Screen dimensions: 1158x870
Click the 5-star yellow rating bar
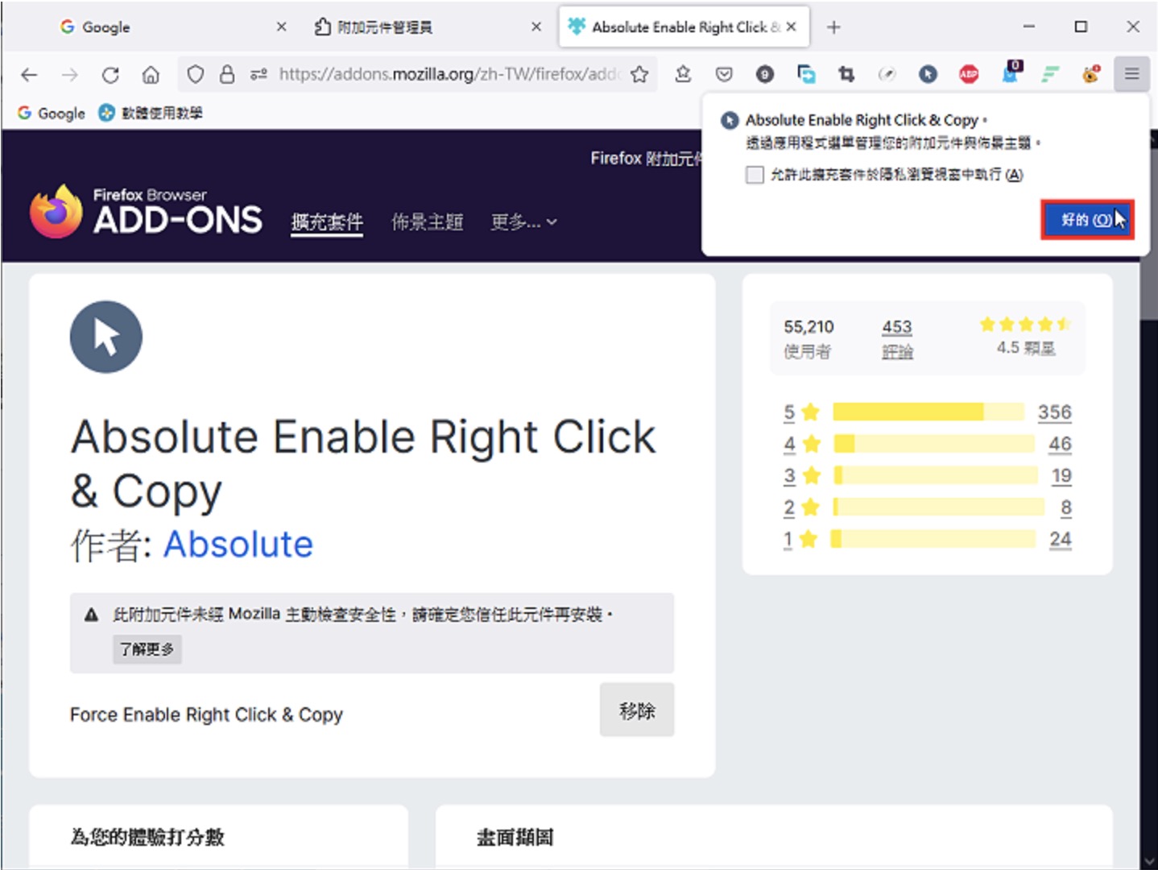tap(928, 412)
